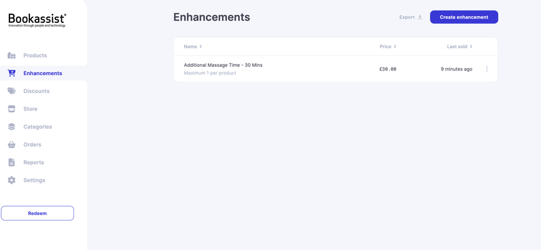Click the Export download icon
Screen dimensions: 541x250
coord(420,17)
